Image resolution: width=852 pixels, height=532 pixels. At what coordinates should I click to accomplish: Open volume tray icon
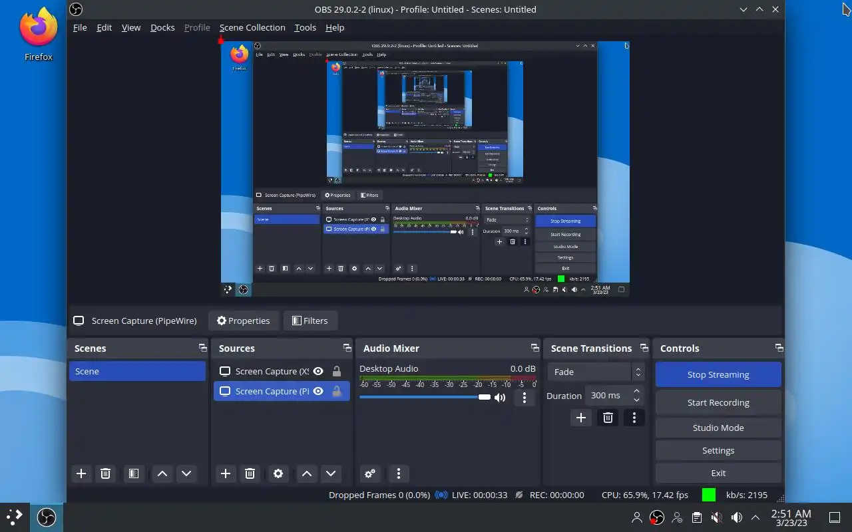point(736,517)
